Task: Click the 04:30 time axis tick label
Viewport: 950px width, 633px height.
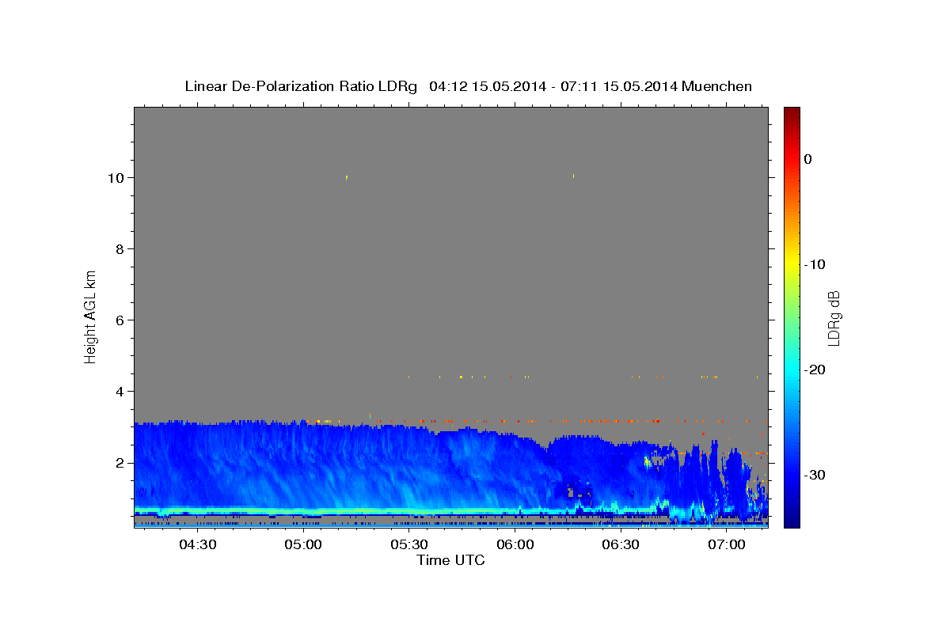Action: [197, 544]
